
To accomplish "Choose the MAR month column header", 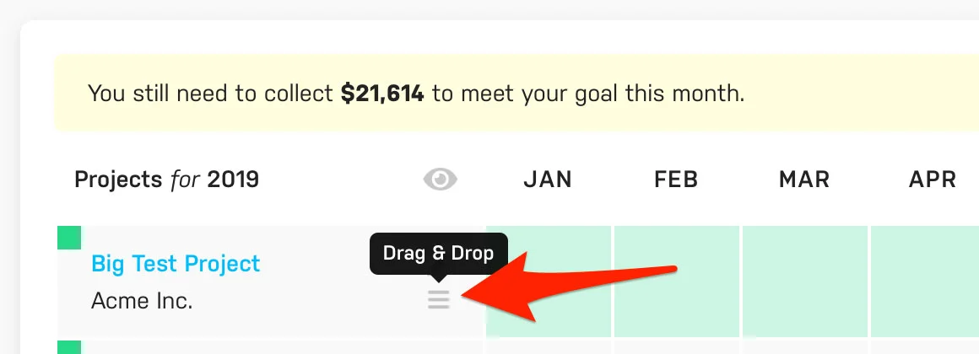I will click(x=803, y=179).
